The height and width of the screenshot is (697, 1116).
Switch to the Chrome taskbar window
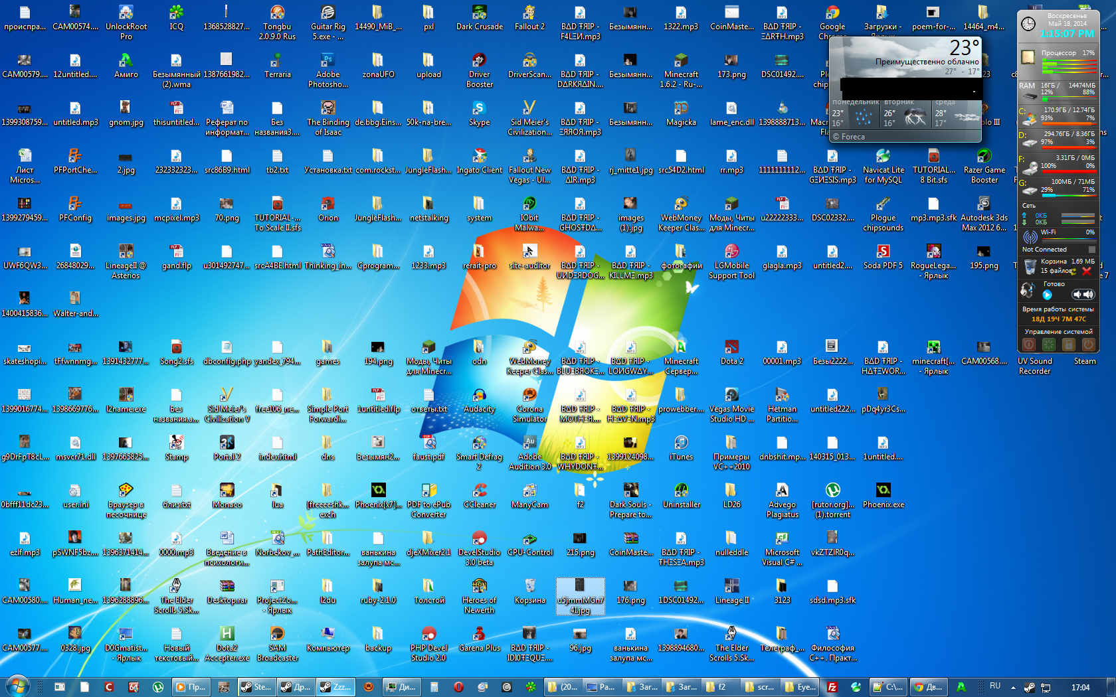tap(928, 687)
